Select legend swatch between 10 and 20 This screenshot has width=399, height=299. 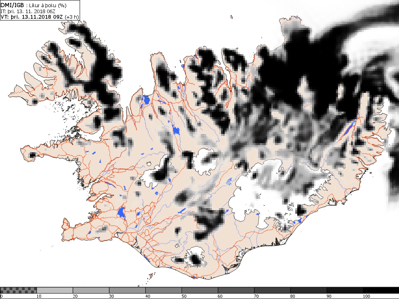54,290
